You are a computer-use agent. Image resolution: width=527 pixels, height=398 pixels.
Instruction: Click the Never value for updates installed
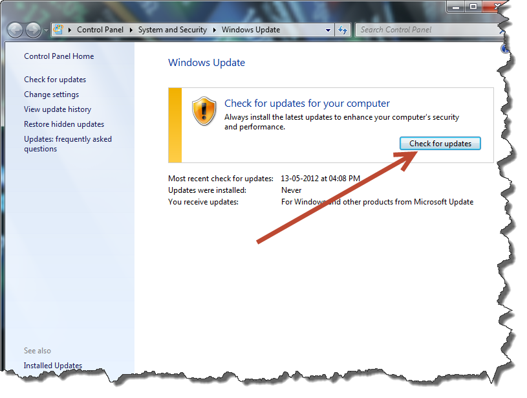pyautogui.click(x=291, y=190)
